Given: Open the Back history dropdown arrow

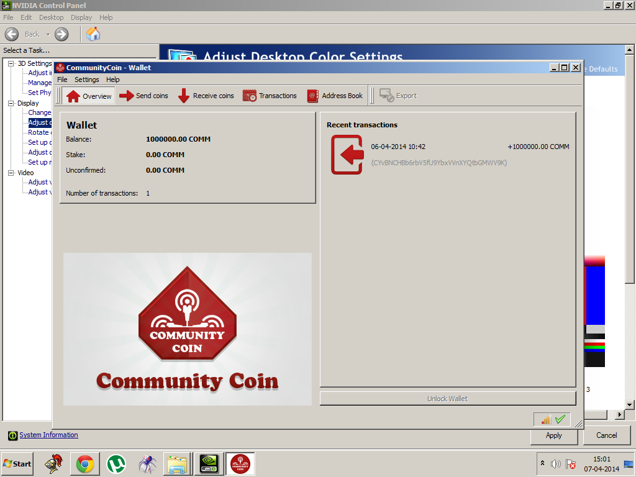Looking at the screenshot, I should coord(48,35).
